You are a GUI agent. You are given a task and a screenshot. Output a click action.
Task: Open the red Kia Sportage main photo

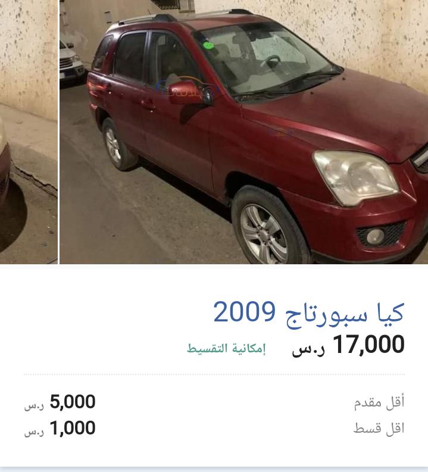tap(244, 132)
